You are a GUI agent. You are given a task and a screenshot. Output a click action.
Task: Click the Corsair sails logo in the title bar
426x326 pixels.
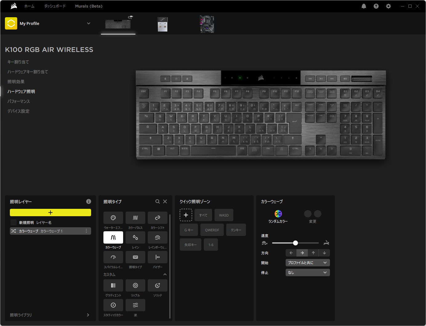(14, 6)
